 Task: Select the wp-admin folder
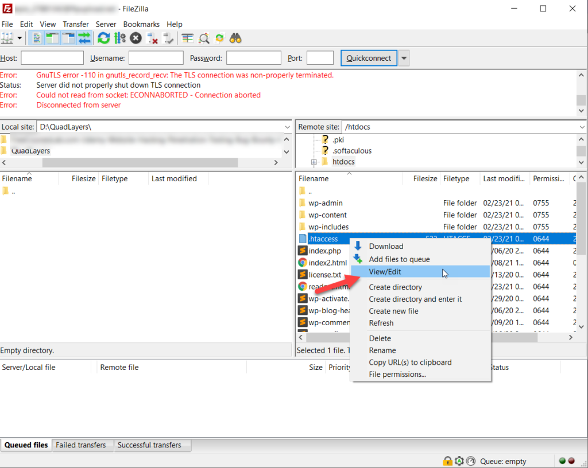coord(325,203)
